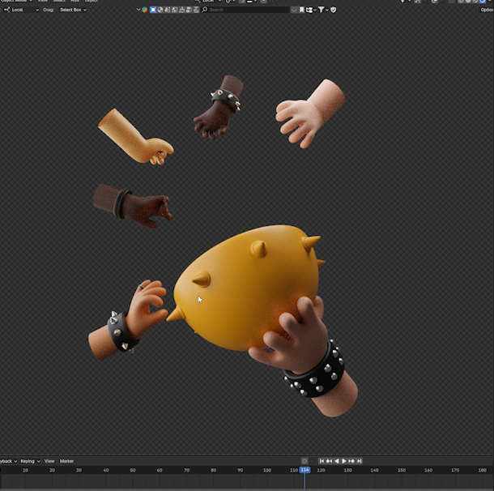Screen dimensions: 494x491
Task: Click the multicolored cube icon in the header
Action: (145, 10)
